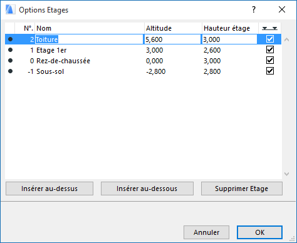
Task: Cancel with the Annuler button
Action: pos(206,232)
